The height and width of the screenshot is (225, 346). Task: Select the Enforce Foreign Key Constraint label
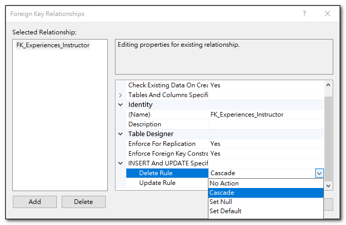167,154
